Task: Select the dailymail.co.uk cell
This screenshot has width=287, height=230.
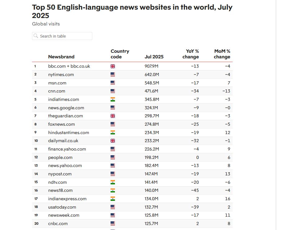Action: (x=63, y=141)
